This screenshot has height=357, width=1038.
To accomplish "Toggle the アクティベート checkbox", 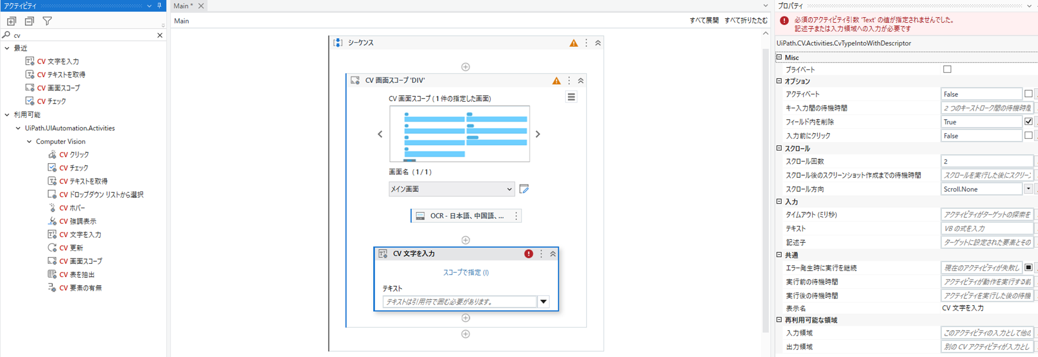I will tap(1028, 94).
